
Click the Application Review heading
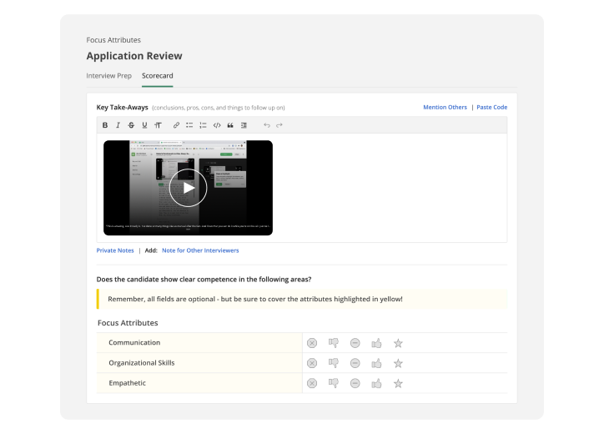[134, 56]
